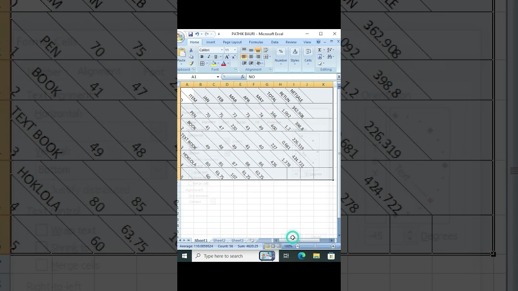Click the Sort & Filter icon

point(329,50)
